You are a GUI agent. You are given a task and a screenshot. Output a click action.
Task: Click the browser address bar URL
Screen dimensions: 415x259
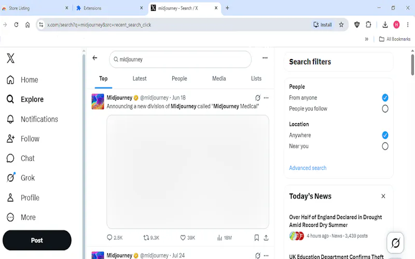(99, 25)
